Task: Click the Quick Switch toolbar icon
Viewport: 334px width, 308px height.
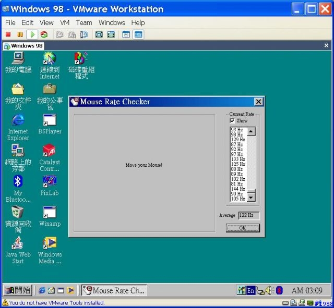Action: tap(111, 34)
